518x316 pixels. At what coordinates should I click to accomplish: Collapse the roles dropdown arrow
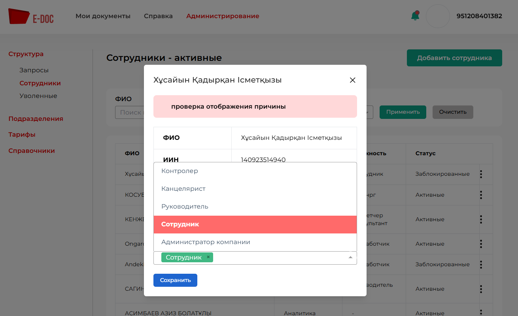[x=350, y=258]
